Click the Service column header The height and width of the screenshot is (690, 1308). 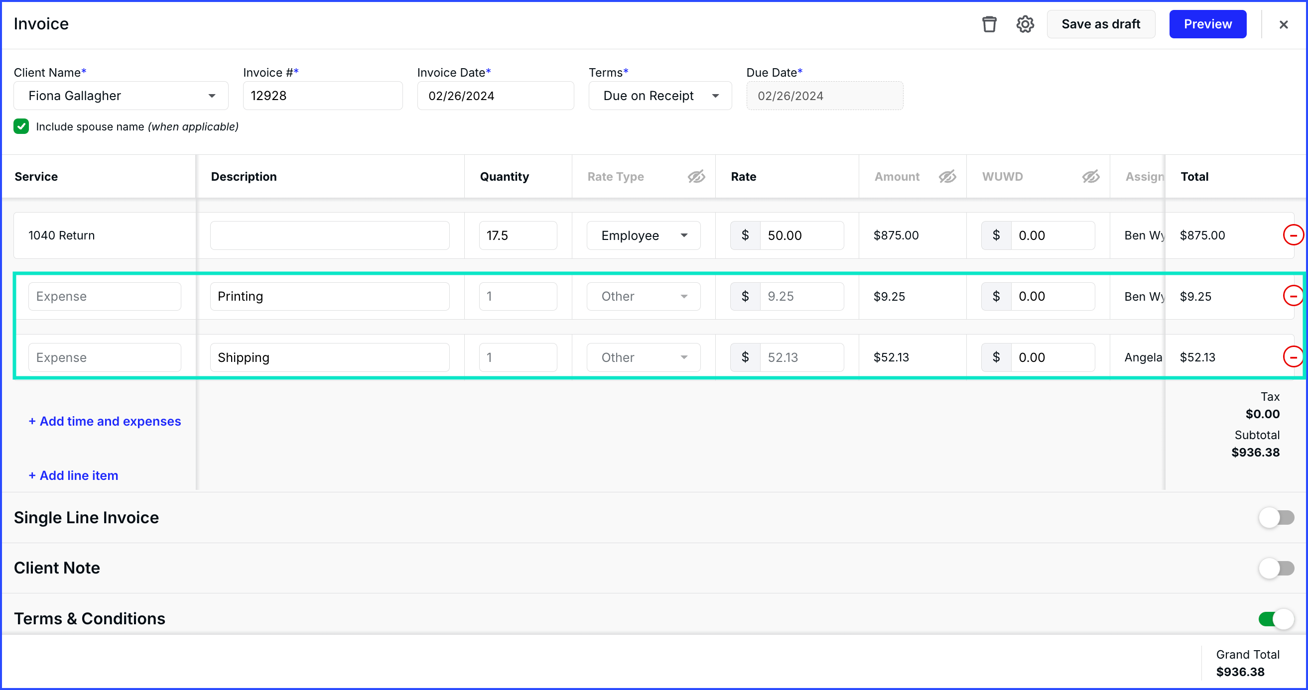pos(36,177)
